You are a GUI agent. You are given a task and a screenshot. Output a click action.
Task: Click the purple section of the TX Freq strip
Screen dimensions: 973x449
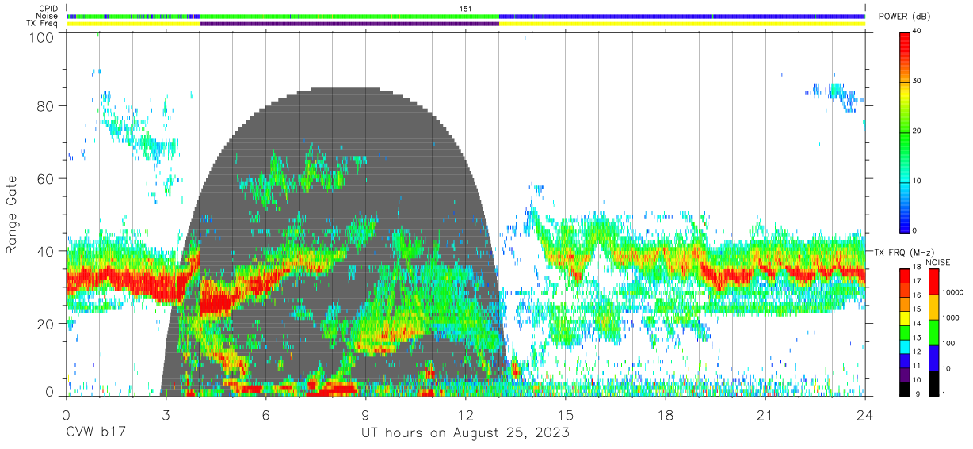point(349,24)
